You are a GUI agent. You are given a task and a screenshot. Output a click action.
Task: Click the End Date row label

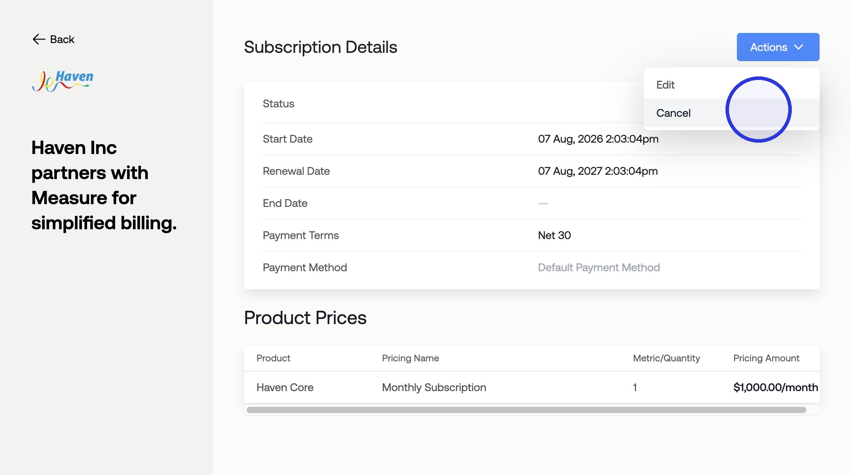click(x=285, y=203)
